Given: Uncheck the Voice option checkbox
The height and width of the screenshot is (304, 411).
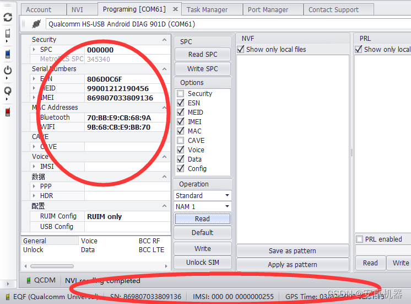Looking at the screenshot, I should [181, 150].
